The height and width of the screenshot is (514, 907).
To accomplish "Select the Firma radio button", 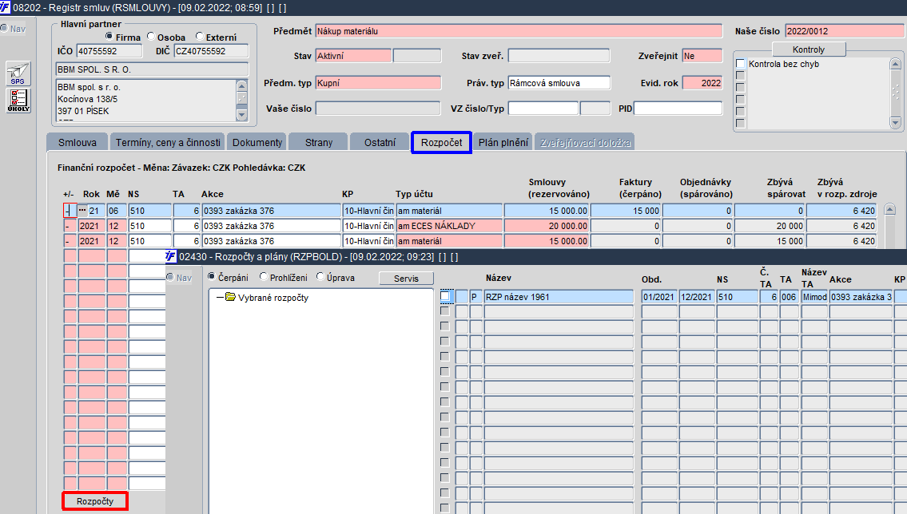I will tap(109, 37).
